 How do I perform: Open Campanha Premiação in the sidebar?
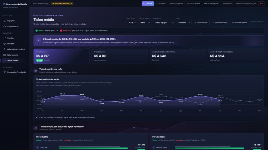pyautogui.click(x=15, y=72)
